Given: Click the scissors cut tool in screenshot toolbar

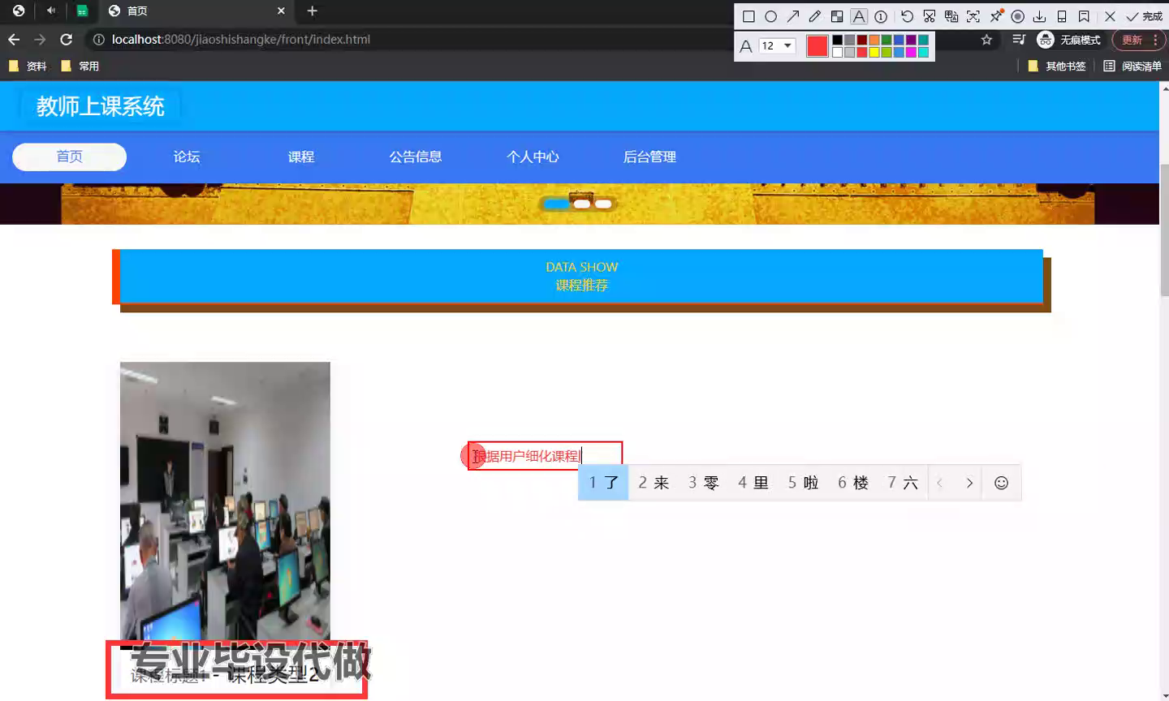Looking at the screenshot, I should (x=930, y=16).
